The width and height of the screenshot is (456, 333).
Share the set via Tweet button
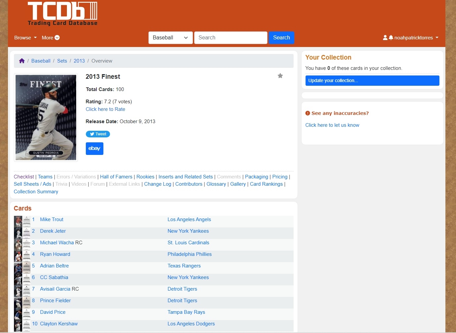[98, 134]
